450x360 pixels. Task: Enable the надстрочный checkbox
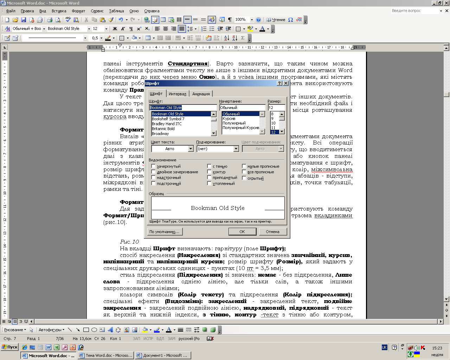[153, 178]
